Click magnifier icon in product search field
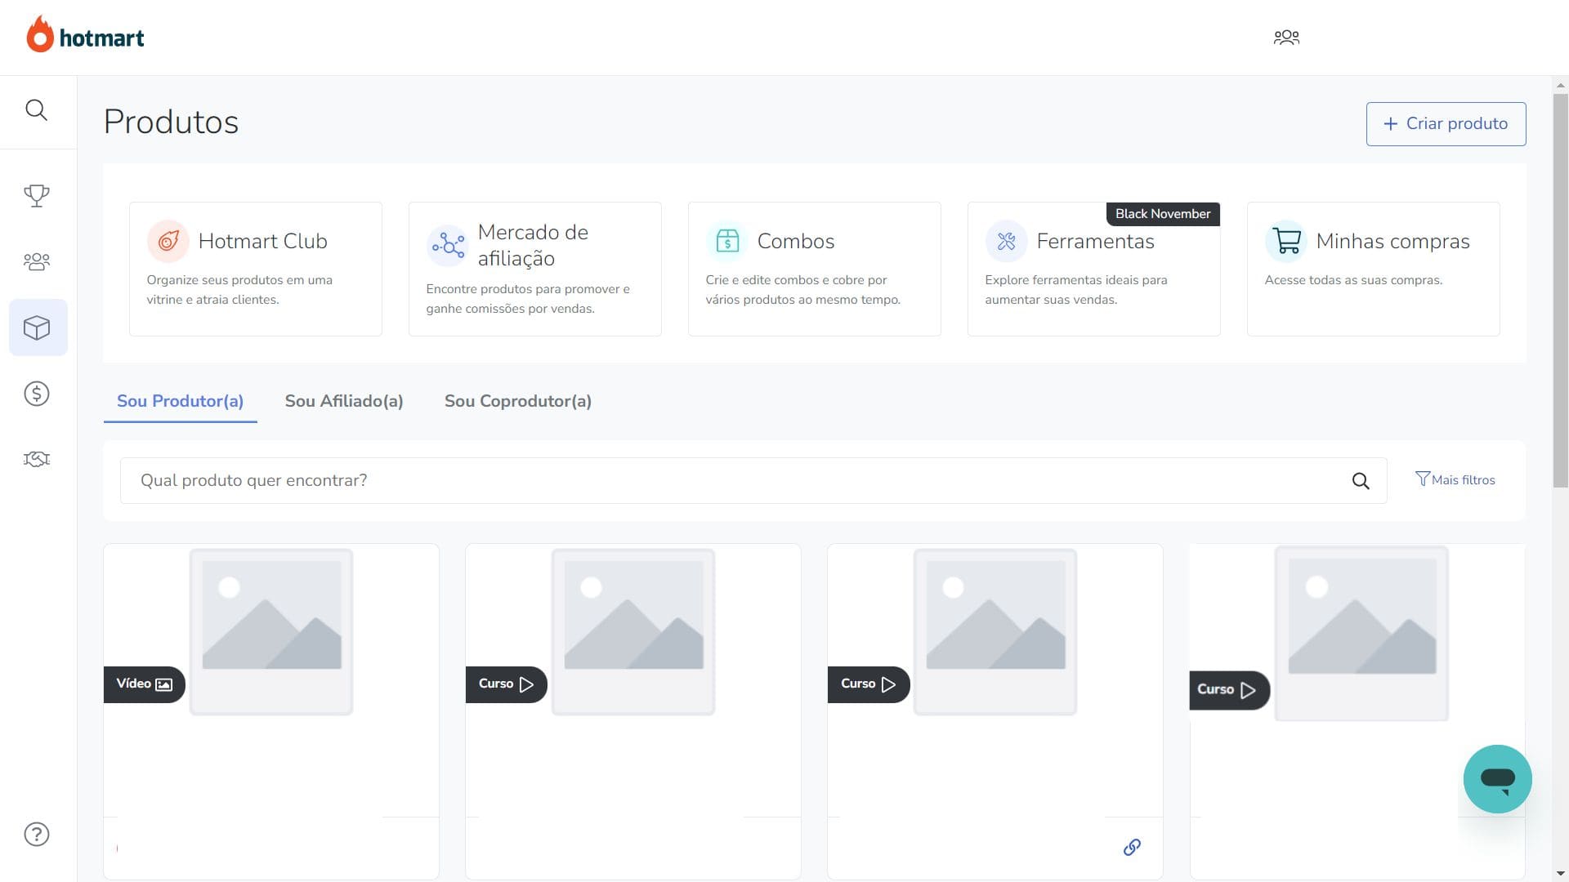This screenshot has height=882, width=1569. point(1360,481)
